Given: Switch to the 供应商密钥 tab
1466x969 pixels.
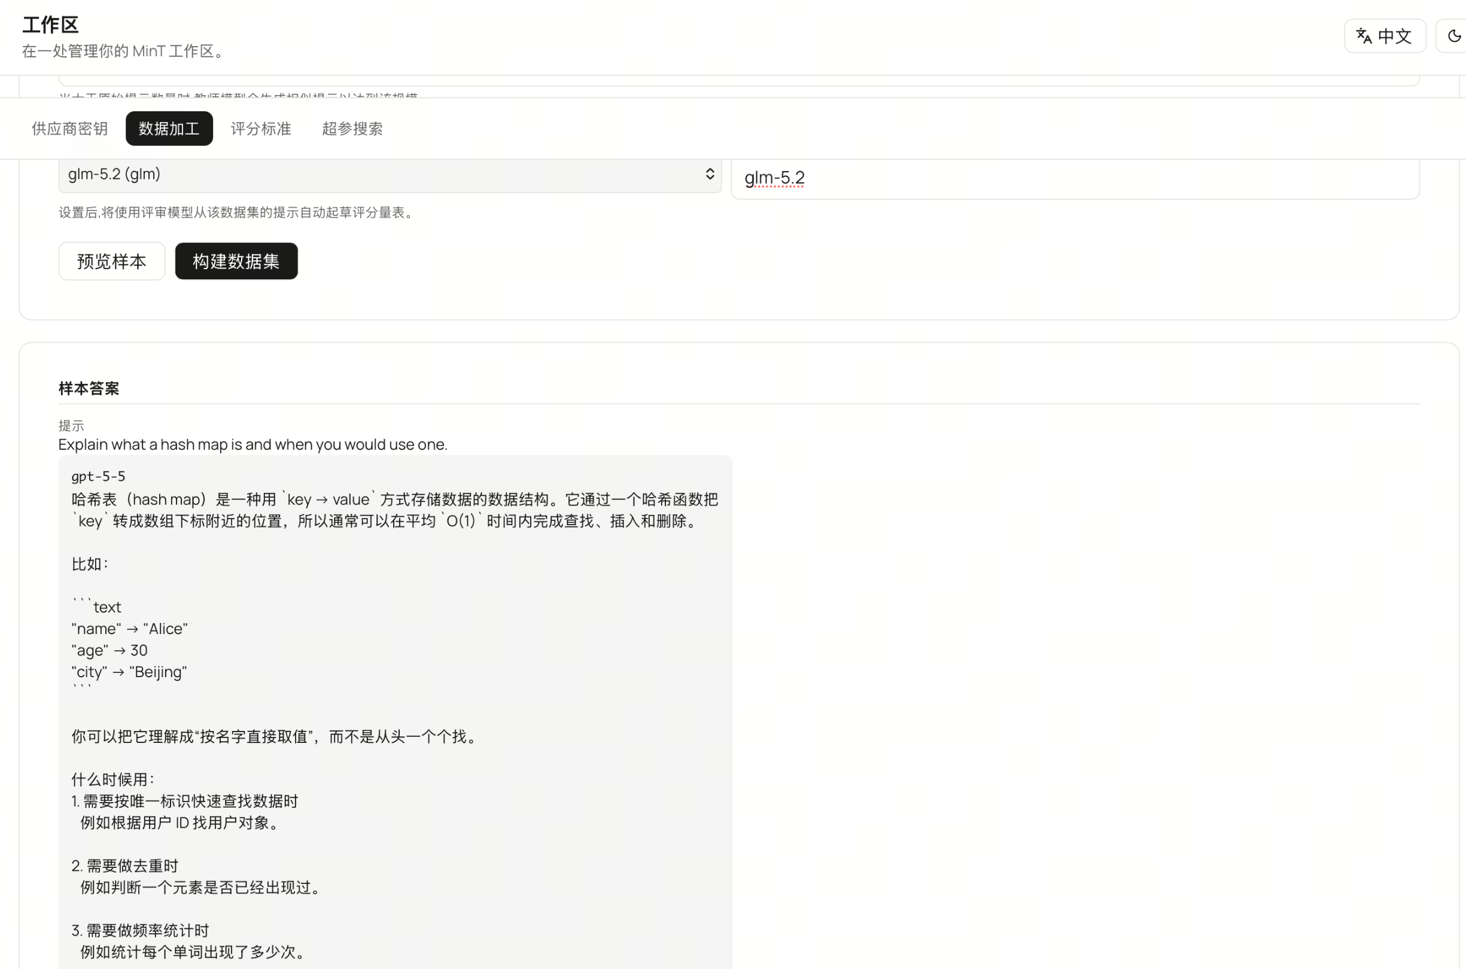Looking at the screenshot, I should (70, 129).
